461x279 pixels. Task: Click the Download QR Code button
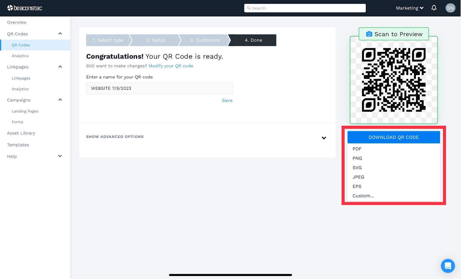click(393, 137)
